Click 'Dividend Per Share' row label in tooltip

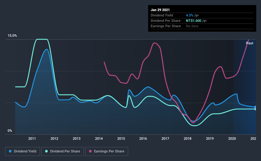pos(165,21)
